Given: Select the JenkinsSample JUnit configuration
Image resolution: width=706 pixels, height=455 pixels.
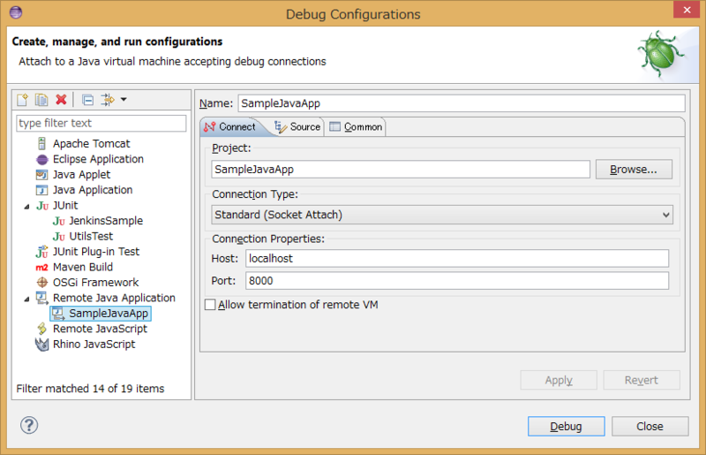Looking at the screenshot, I should (105, 221).
